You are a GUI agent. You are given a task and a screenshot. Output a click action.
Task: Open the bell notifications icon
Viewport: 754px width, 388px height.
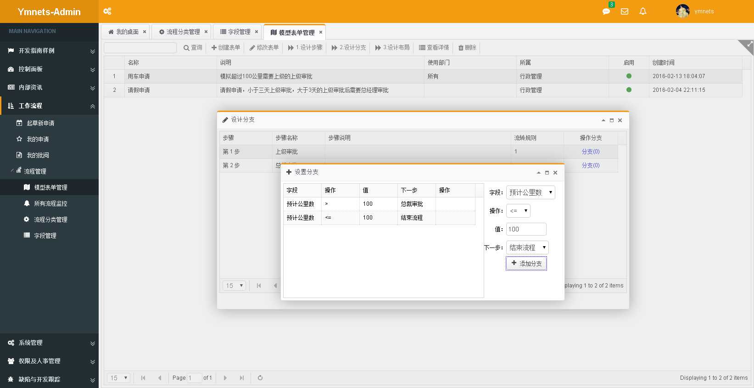point(643,11)
